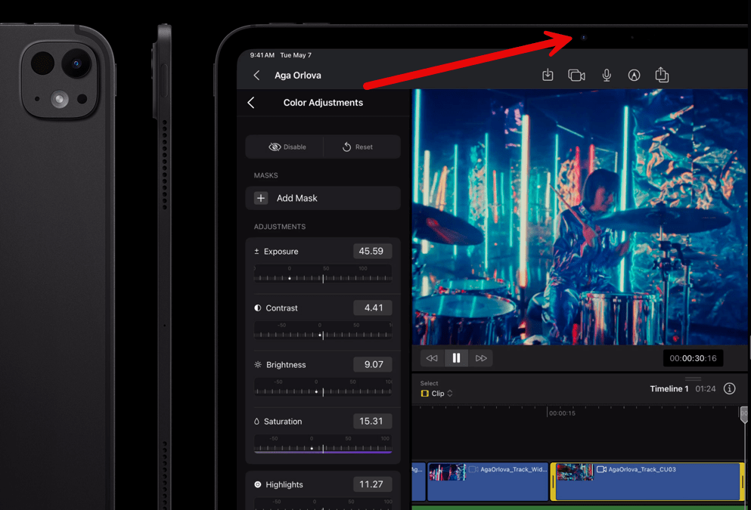Click the 00:00:30:16 timecode display

click(693, 358)
